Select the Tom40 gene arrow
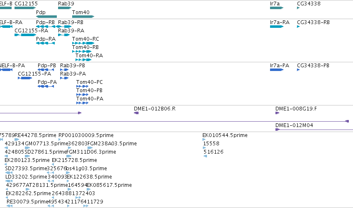This screenshot has height=208, width=353. click(83, 17)
